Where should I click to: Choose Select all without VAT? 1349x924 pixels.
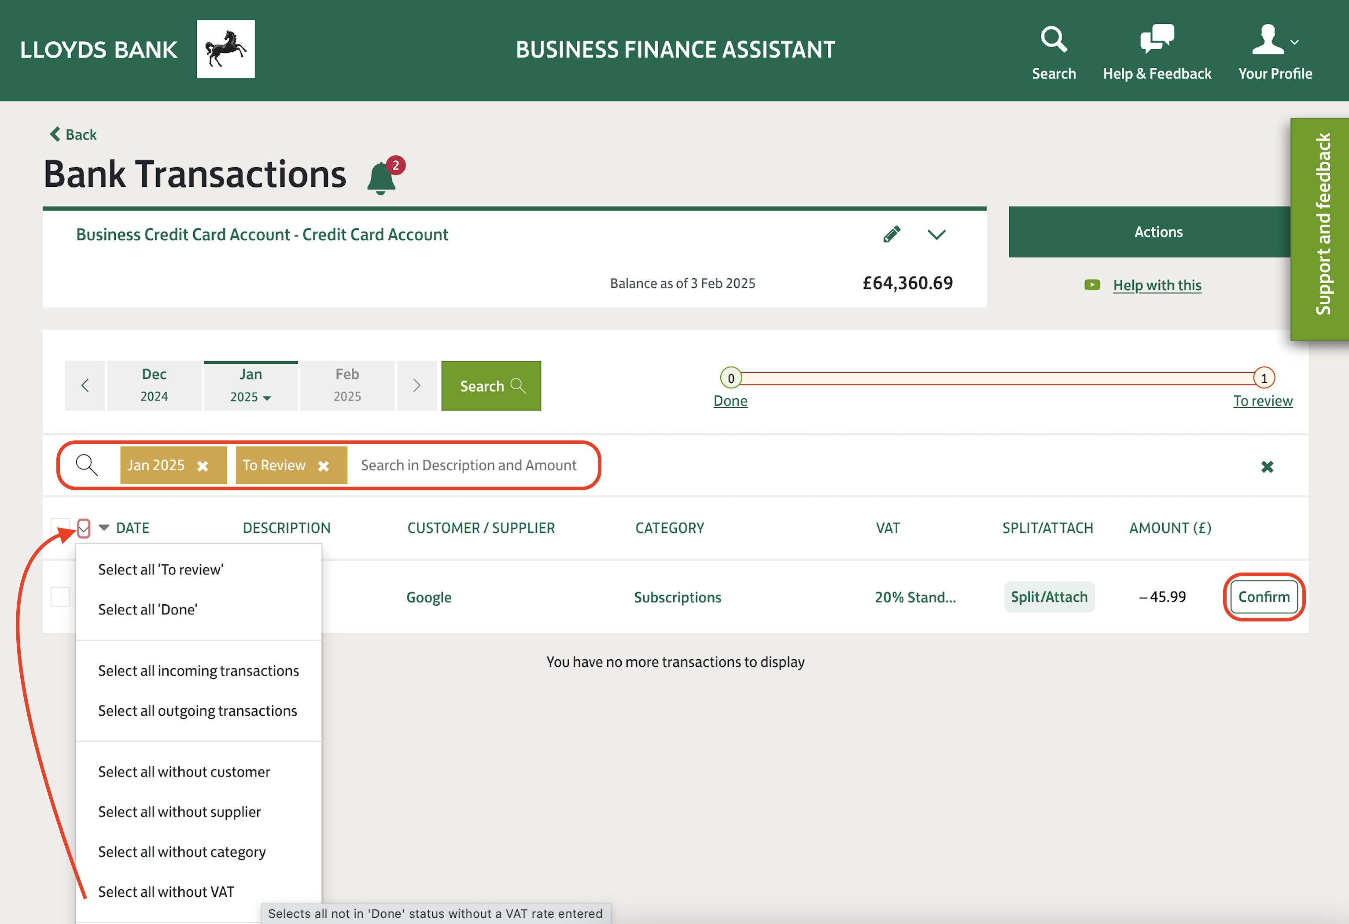pyautogui.click(x=166, y=891)
